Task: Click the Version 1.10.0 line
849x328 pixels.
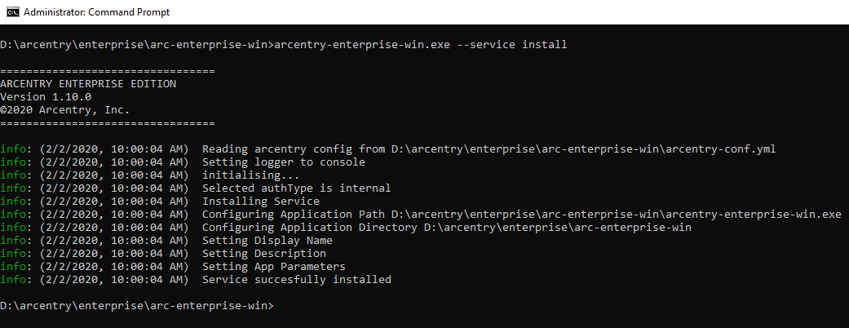Action: tap(46, 97)
